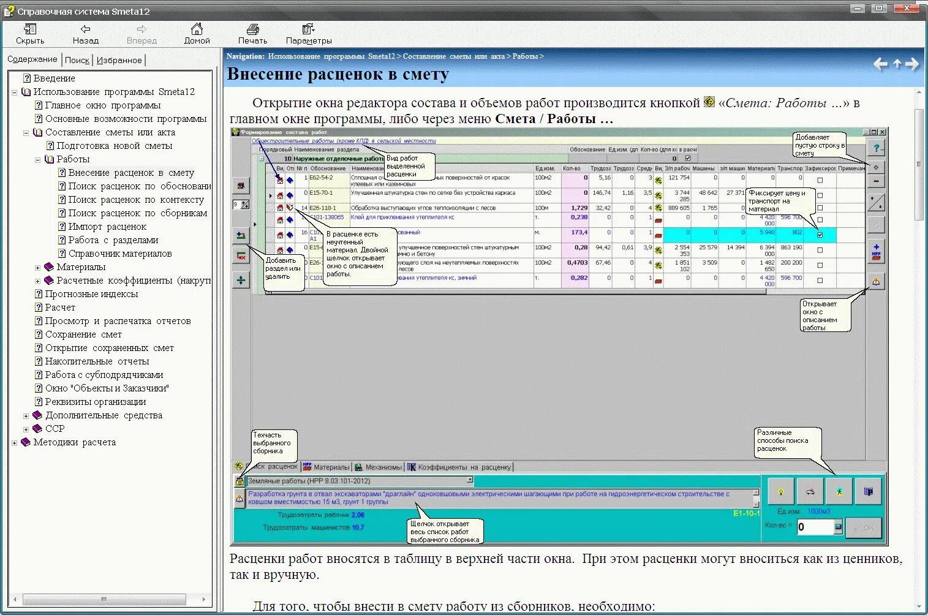Image resolution: width=928 pixels, height=615 pixels.
Task: Toggle the Зафиксировано checkbox in row E15-70-1
Action: click(820, 195)
